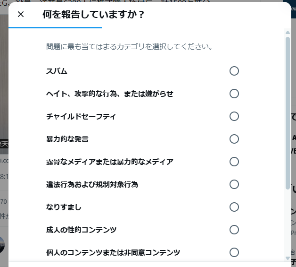Choose the チャイルドセーフティ radio button
Screen dimensions: 296x267
click(x=234, y=116)
